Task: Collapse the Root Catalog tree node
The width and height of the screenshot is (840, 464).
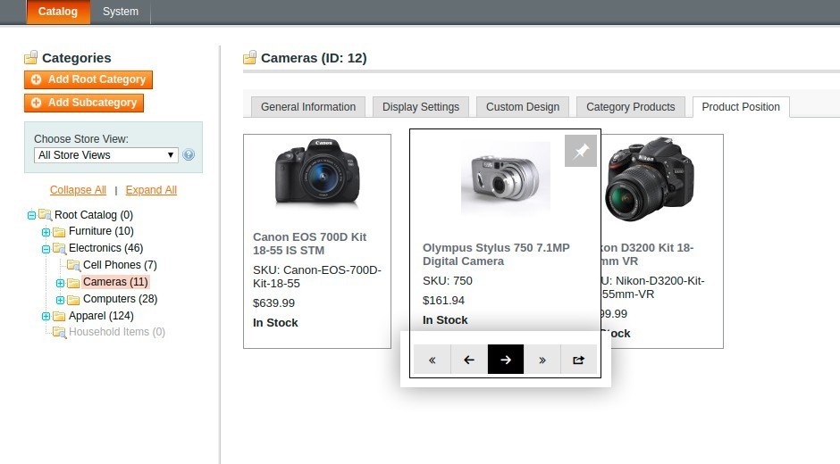Action: [31, 215]
